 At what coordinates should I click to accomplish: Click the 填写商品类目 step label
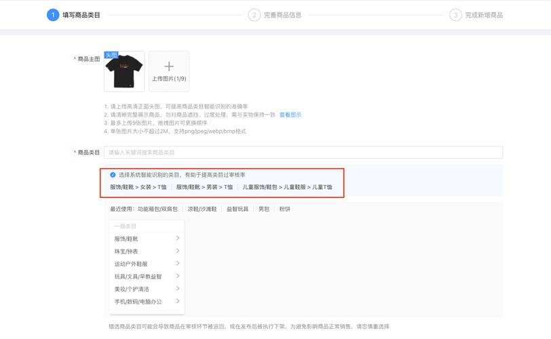coord(81,15)
